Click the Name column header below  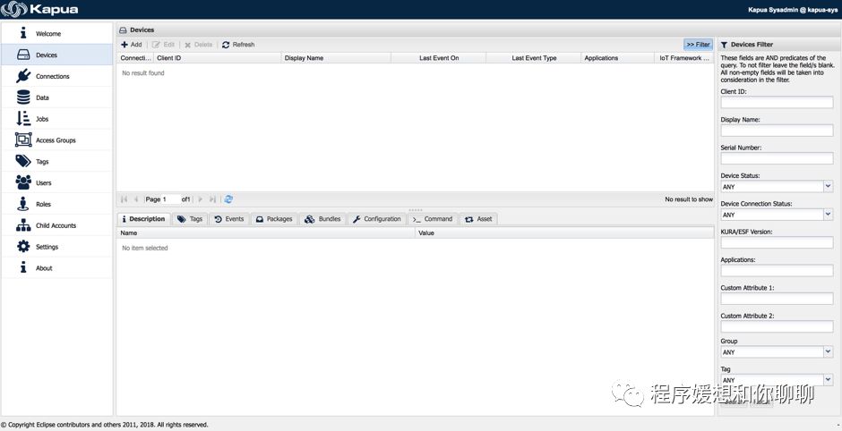pos(266,233)
